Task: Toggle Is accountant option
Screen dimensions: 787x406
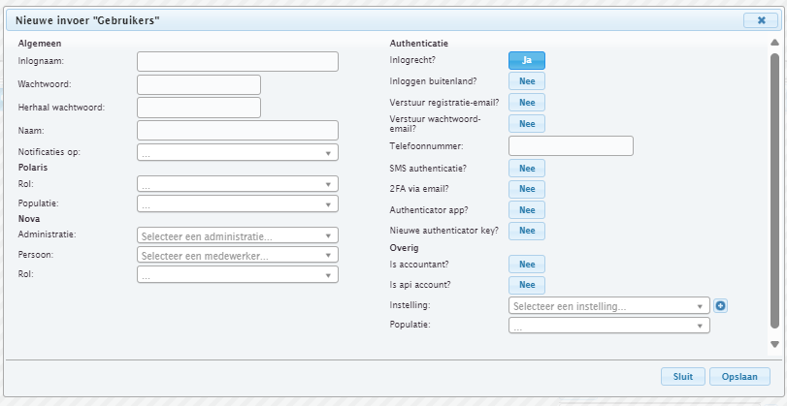Action: tap(527, 265)
